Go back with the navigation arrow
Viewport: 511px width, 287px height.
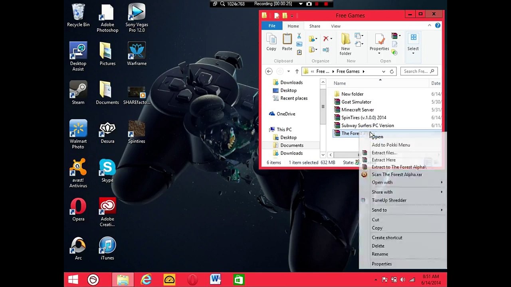[269, 71]
